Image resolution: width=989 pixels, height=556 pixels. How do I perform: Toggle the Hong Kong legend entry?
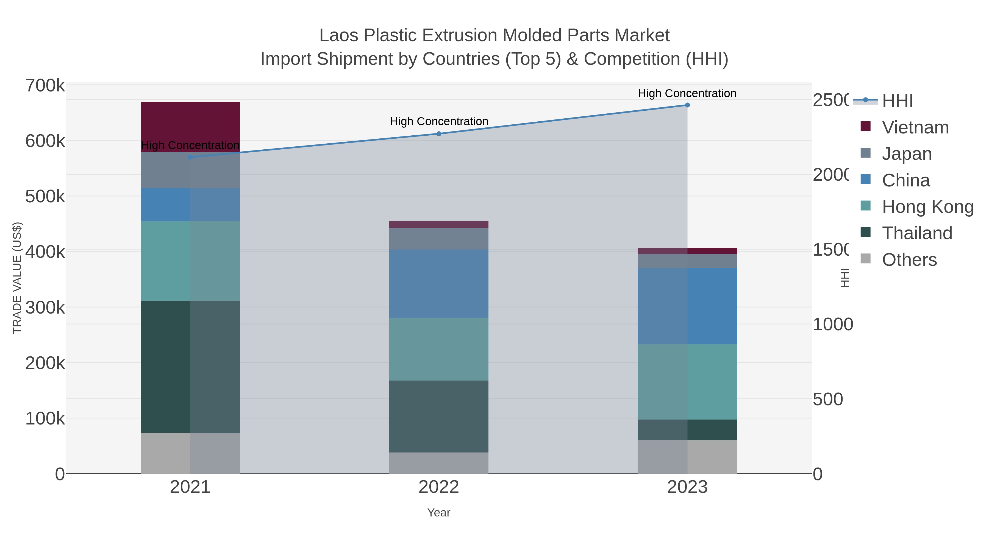pos(917,206)
